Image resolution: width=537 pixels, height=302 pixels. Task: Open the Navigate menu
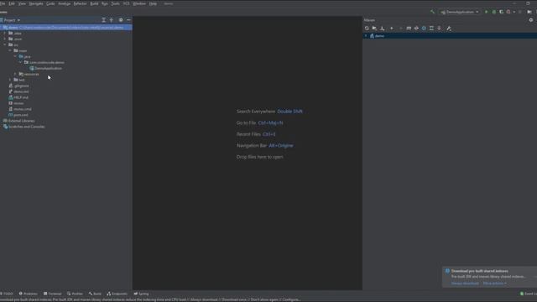(36, 3)
